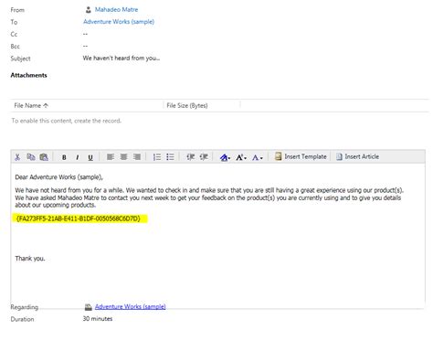Open Regarding Adventure Works (sample) link
The height and width of the screenshot is (341, 433).
pos(130,306)
